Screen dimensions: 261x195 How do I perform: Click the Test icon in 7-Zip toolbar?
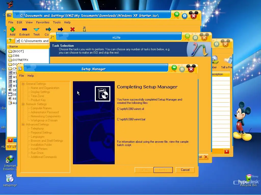[x=36, y=29]
